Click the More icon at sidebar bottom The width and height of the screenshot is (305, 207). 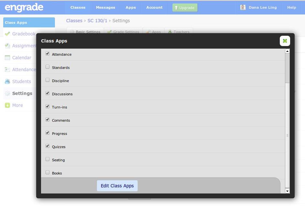(x=7, y=105)
